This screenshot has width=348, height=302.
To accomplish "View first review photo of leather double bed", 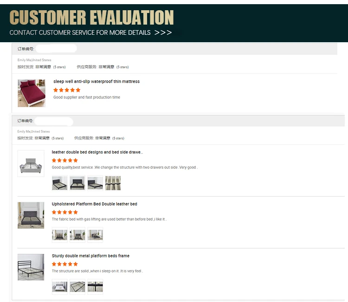I will tap(60, 183).
